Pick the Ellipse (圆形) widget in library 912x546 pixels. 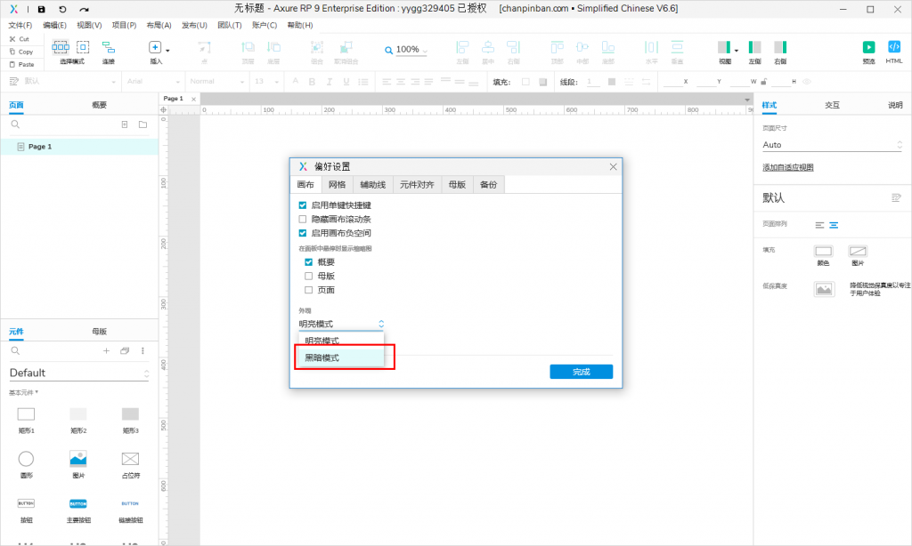[27, 459]
